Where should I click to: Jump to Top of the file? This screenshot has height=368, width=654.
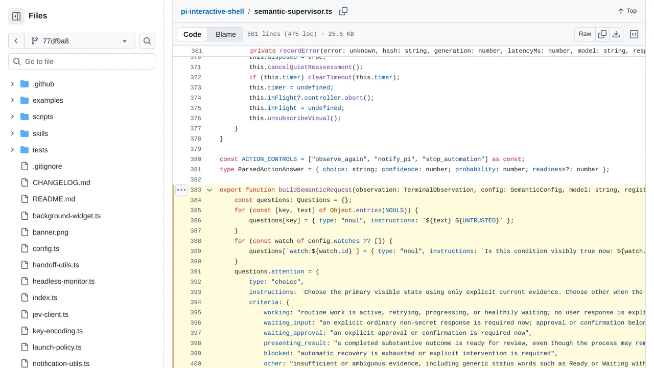click(x=627, y=11)
